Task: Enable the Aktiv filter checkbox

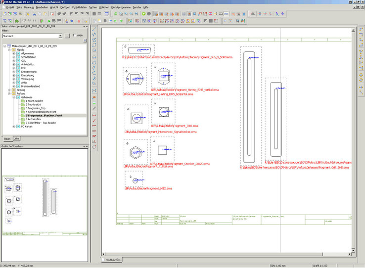Action: pos(75,36)
